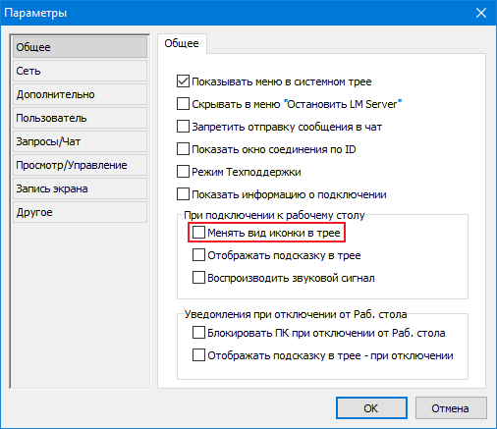This screenshot has width=497, height=429.
Task: Enable Менять вид иконки в трее
Action: click(198, 233)
